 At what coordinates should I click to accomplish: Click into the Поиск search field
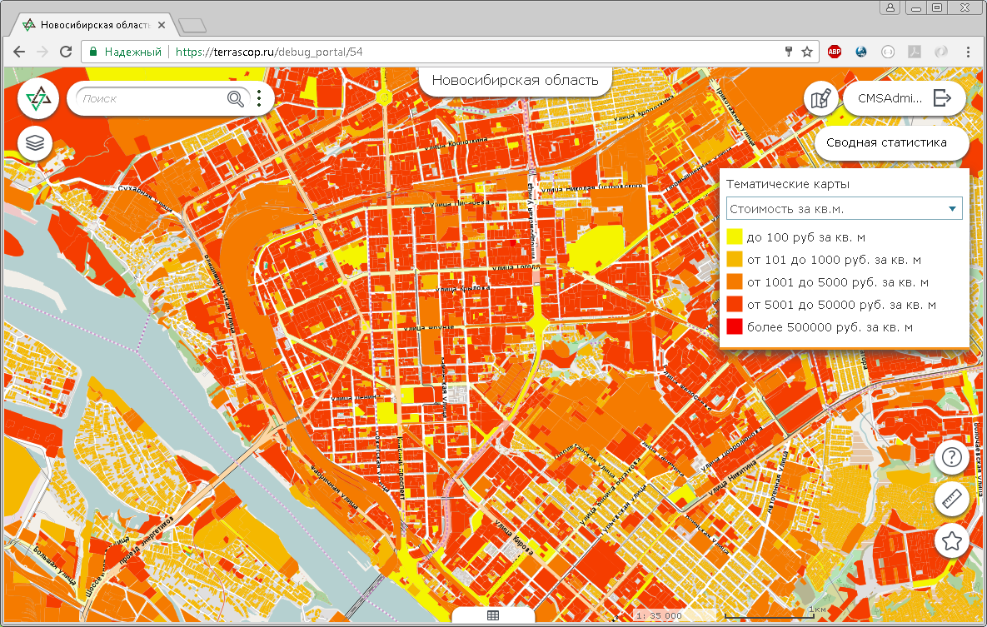pos(150,99)
